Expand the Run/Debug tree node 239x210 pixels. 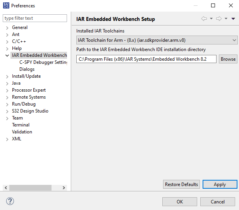(x=7, y=104)
